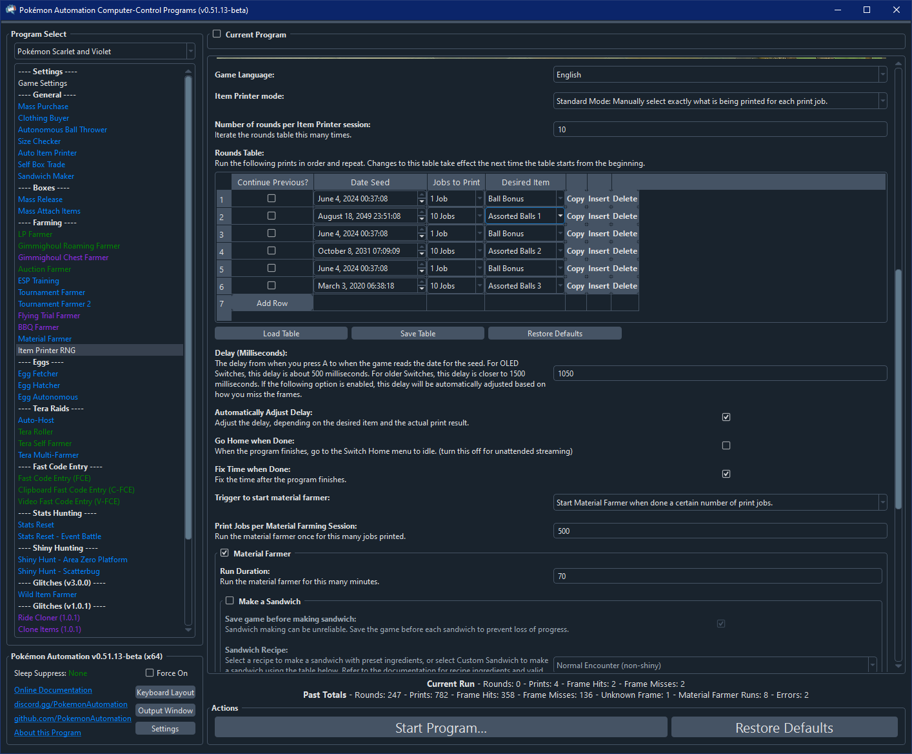Click Delete on rounds table row 4
The height and width of the screenshot is (754, 912).
[624, 251]
